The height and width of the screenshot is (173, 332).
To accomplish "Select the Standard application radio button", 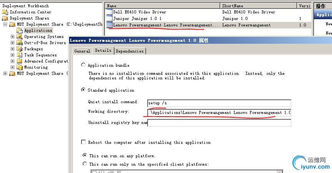I will pos(83,90).
